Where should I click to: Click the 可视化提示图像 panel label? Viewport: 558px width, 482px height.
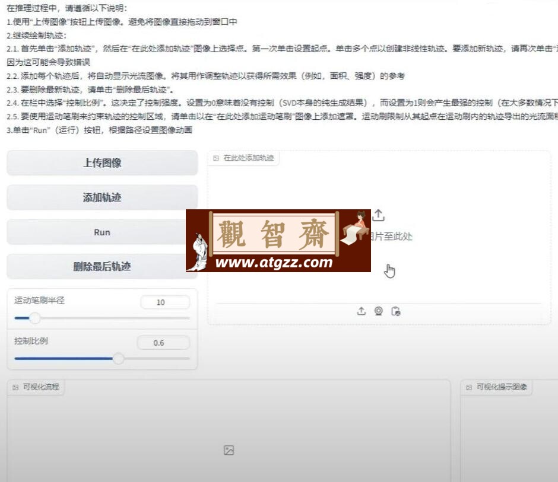pos(502,387)
